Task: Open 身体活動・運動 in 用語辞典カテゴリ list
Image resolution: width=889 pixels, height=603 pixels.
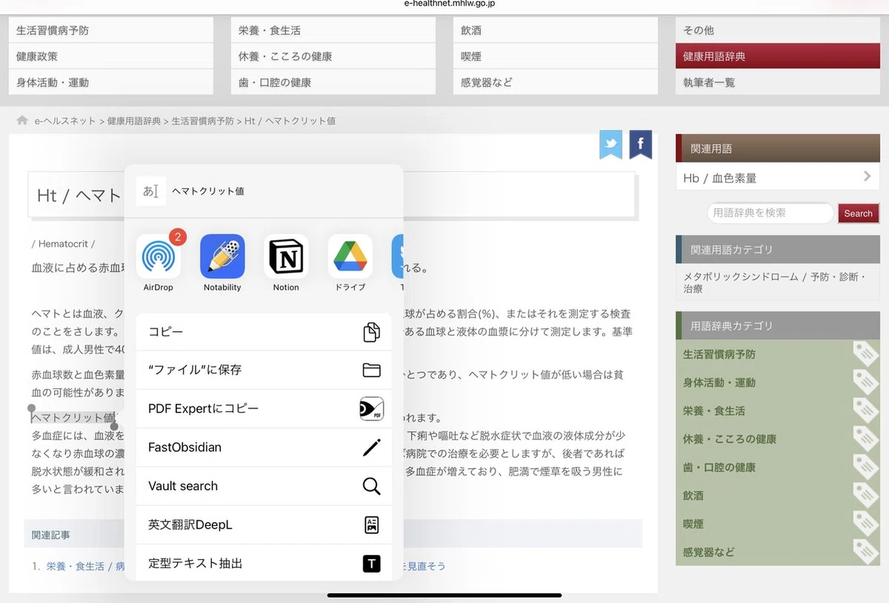Action: (x=719, y=383)
